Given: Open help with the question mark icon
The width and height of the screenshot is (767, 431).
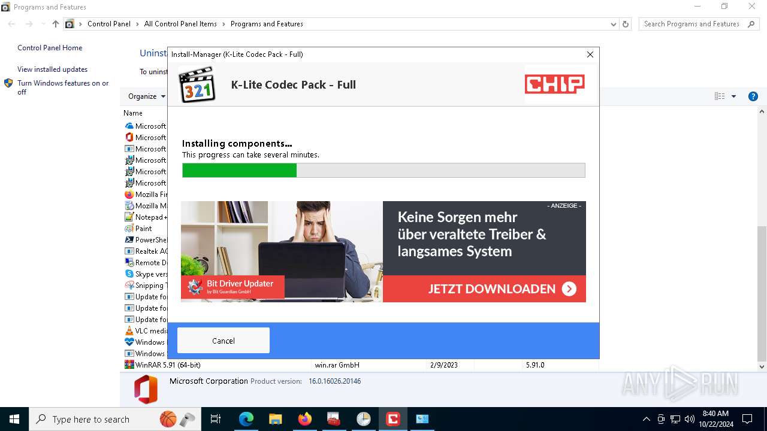Looking at the screenshot, I should (x=753, y=96).
